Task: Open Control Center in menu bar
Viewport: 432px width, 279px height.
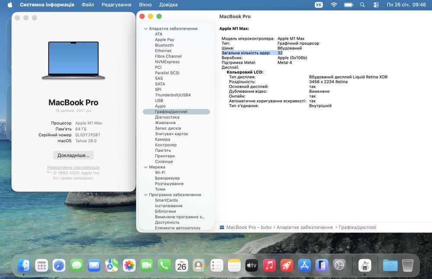Action: 376,5
